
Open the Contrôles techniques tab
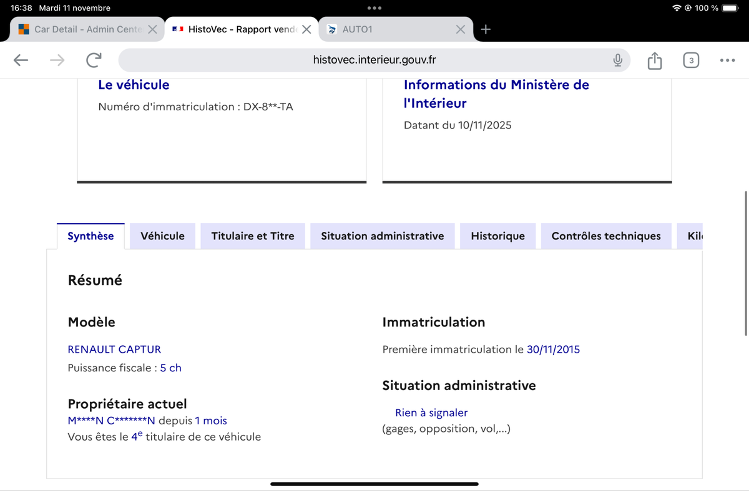pos(605,236)
